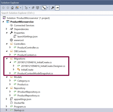Click the DBContexts folder icon
Screen dimensions: 113x112
pyautogui.click(x=11, y=51)
